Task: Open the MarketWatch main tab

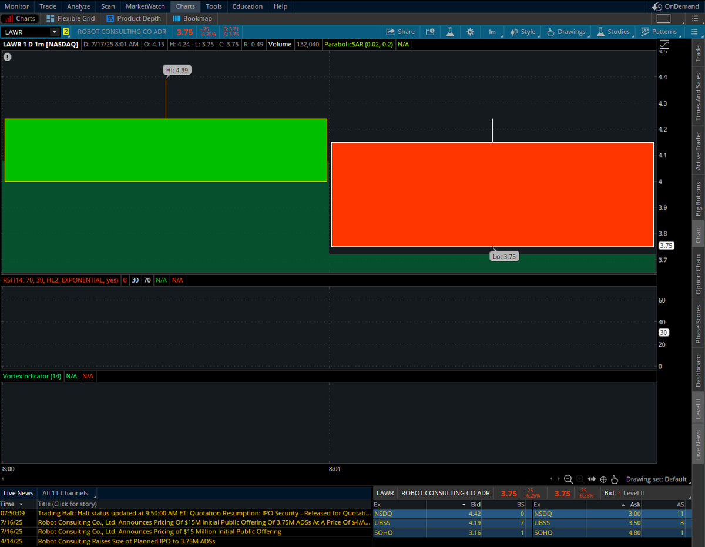Action: click(145, 6)
